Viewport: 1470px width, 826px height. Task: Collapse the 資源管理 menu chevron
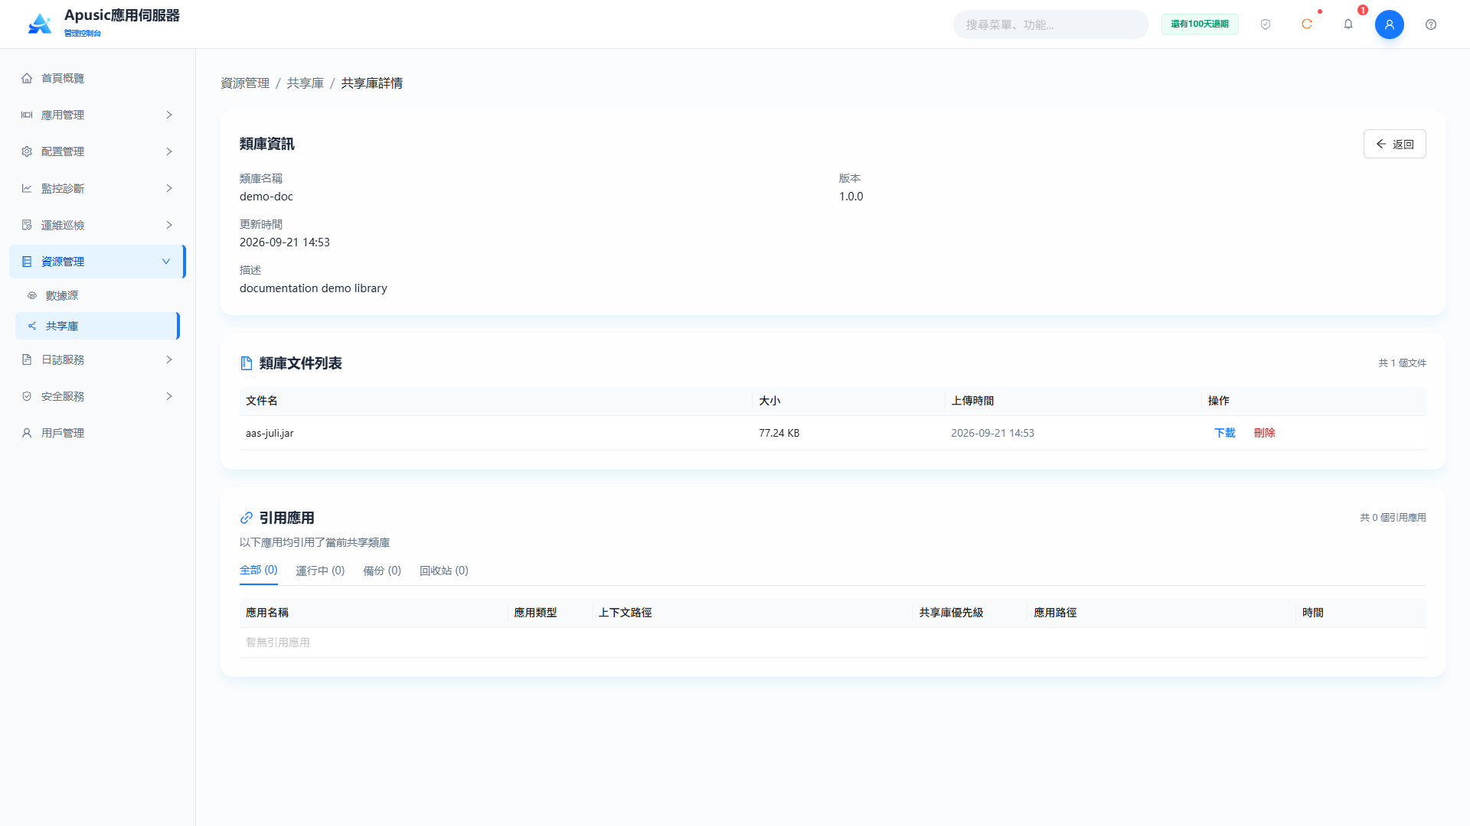166,262
